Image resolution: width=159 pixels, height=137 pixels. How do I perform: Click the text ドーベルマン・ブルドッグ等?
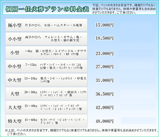pos(56,95)
